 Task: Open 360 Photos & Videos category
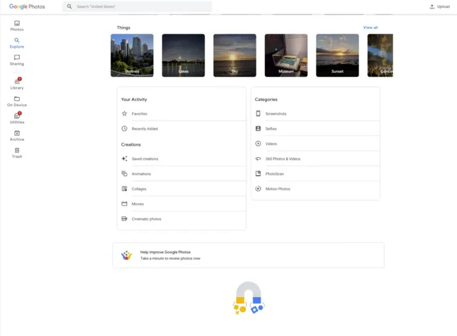316,158
